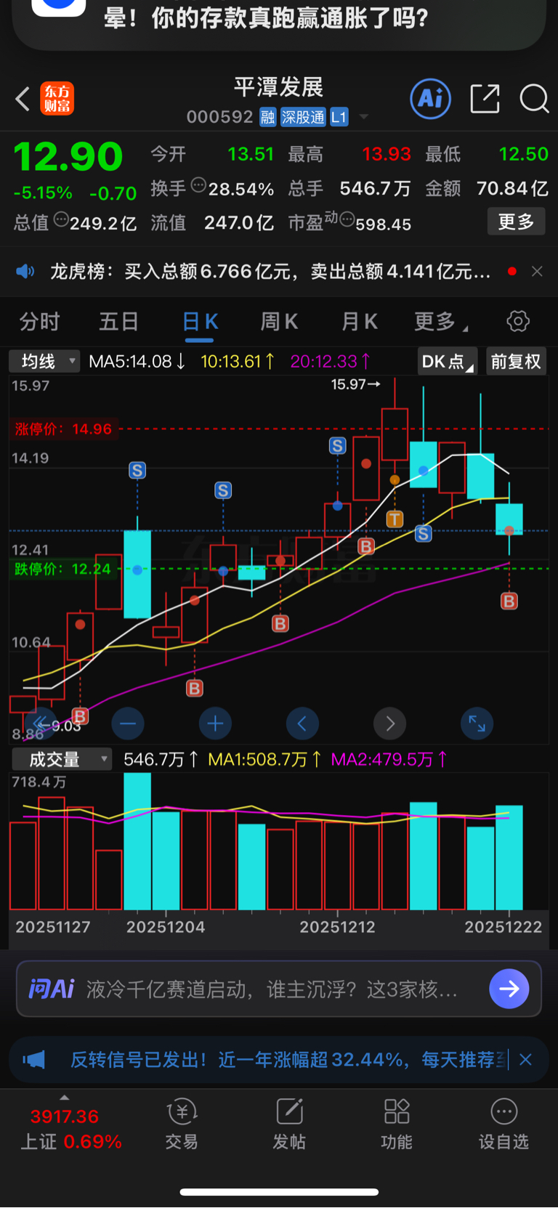This screenshot has width=558, height=1208.
Task: Open the search magnifier icon
Action: tap(534, 99)
